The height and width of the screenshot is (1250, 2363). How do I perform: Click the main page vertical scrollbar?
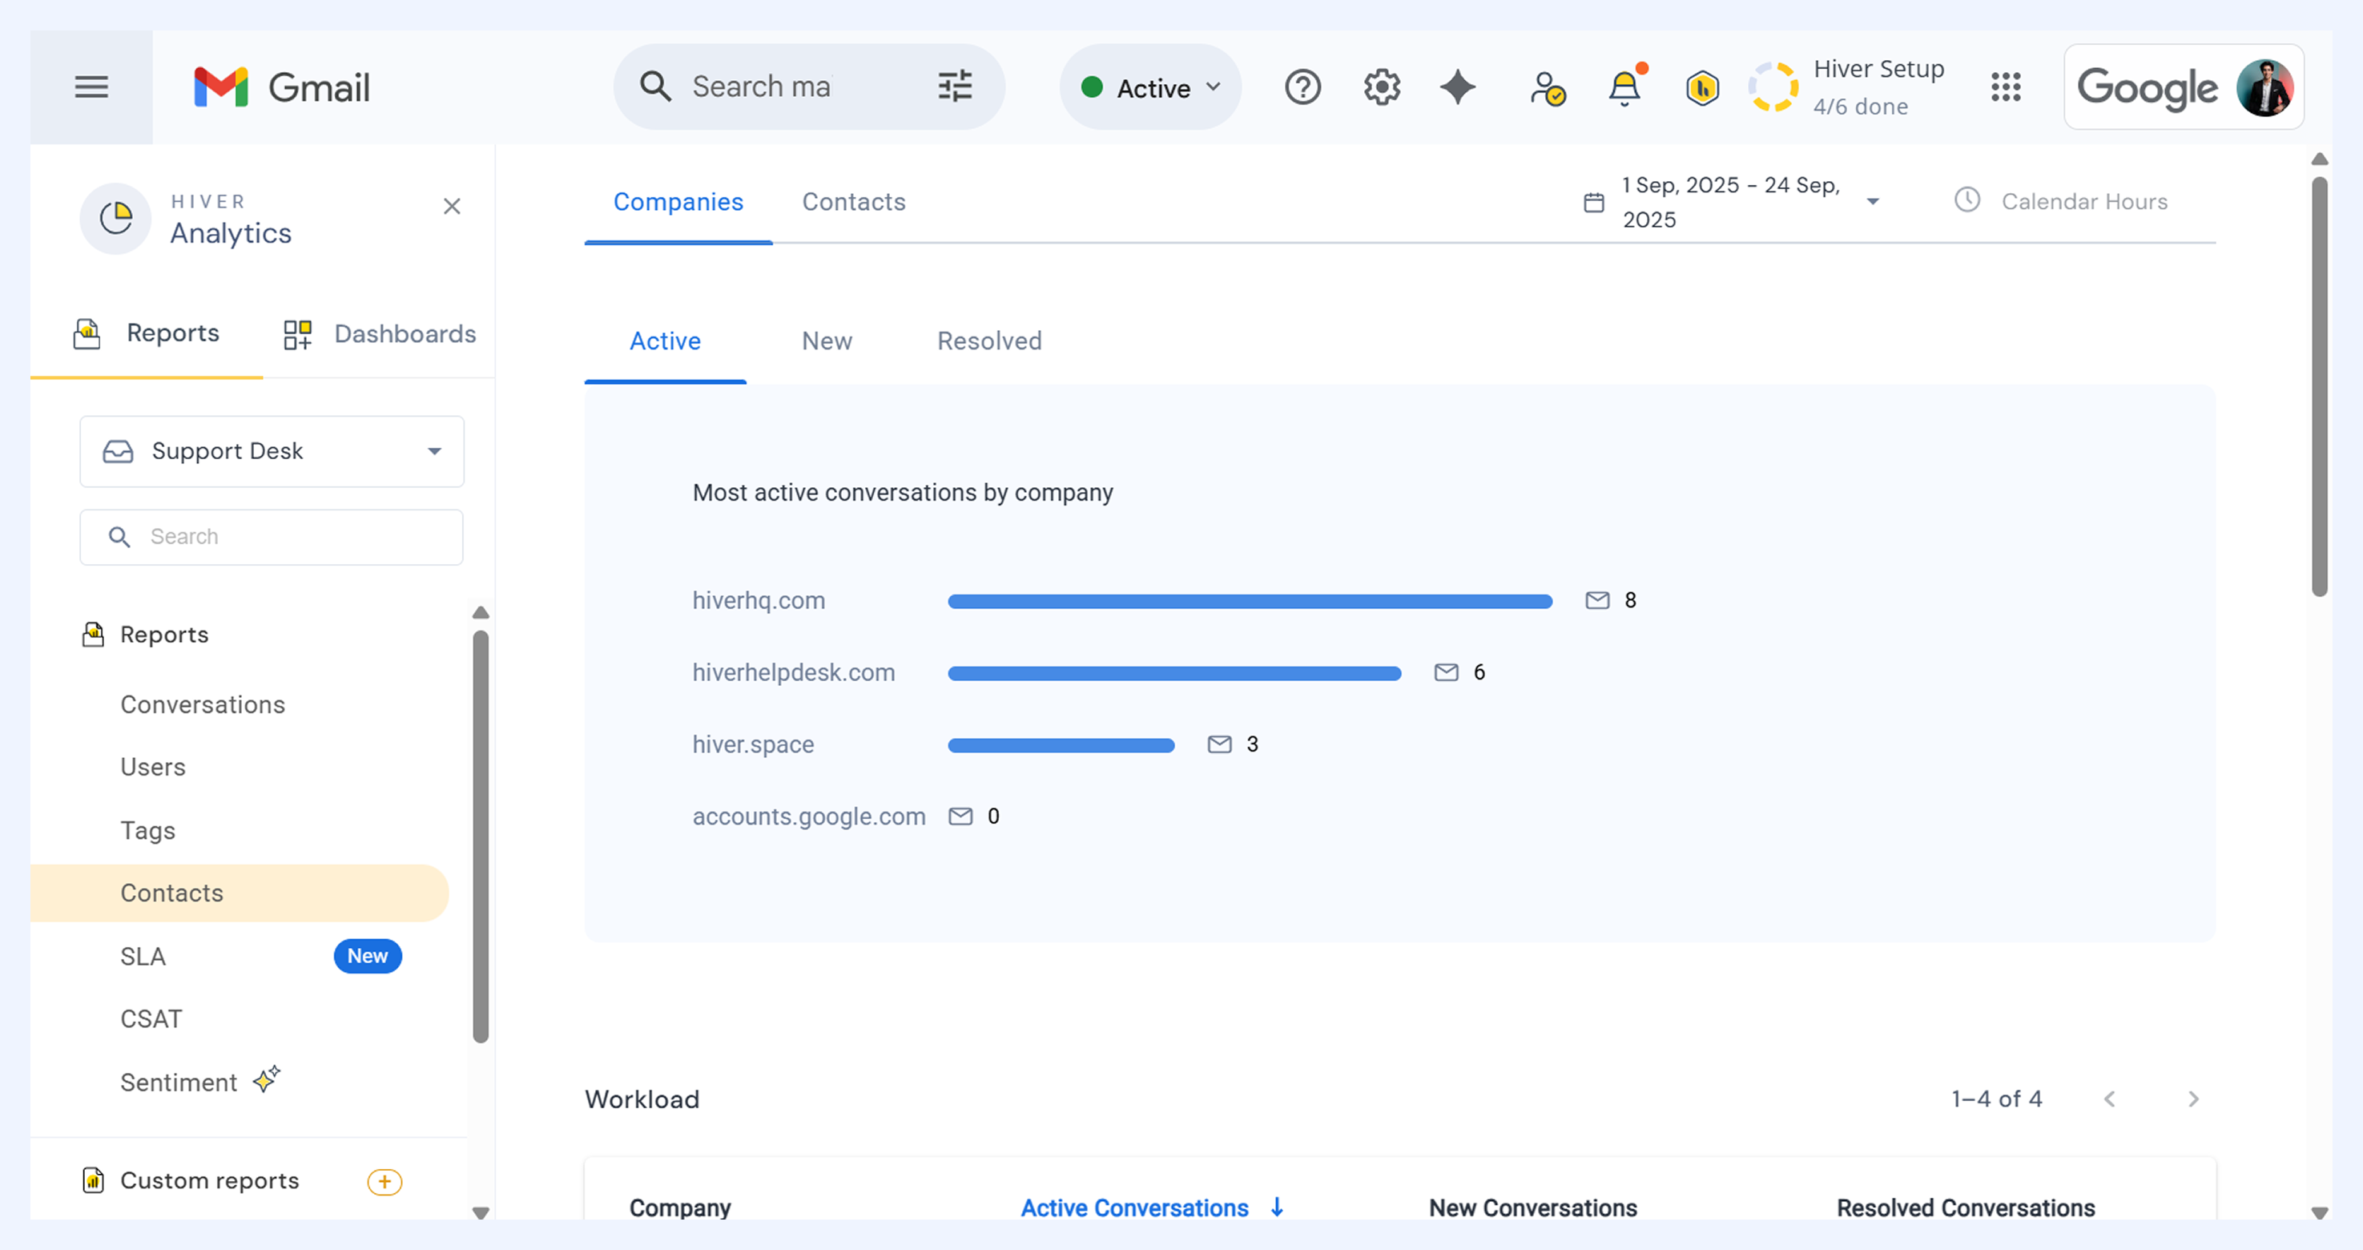point(2319,387)
